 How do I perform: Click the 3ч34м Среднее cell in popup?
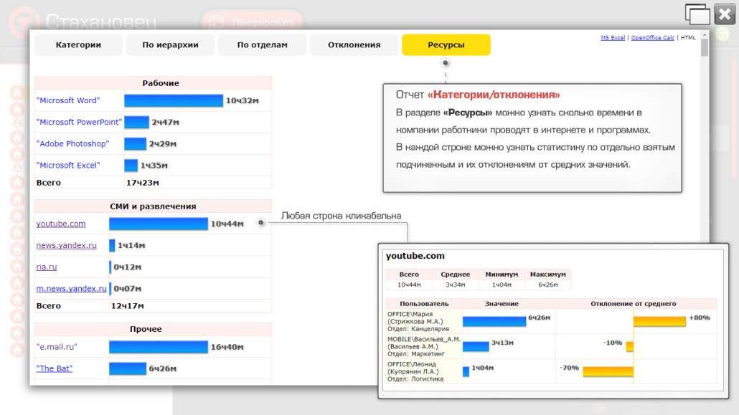[x=456, y=285]
